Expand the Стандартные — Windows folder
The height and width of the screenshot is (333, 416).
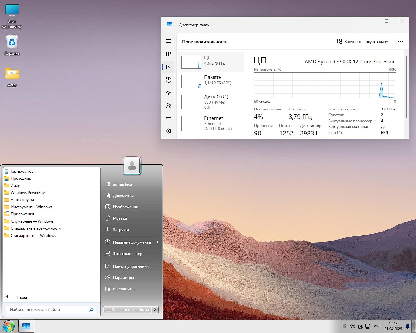[51, 236]
